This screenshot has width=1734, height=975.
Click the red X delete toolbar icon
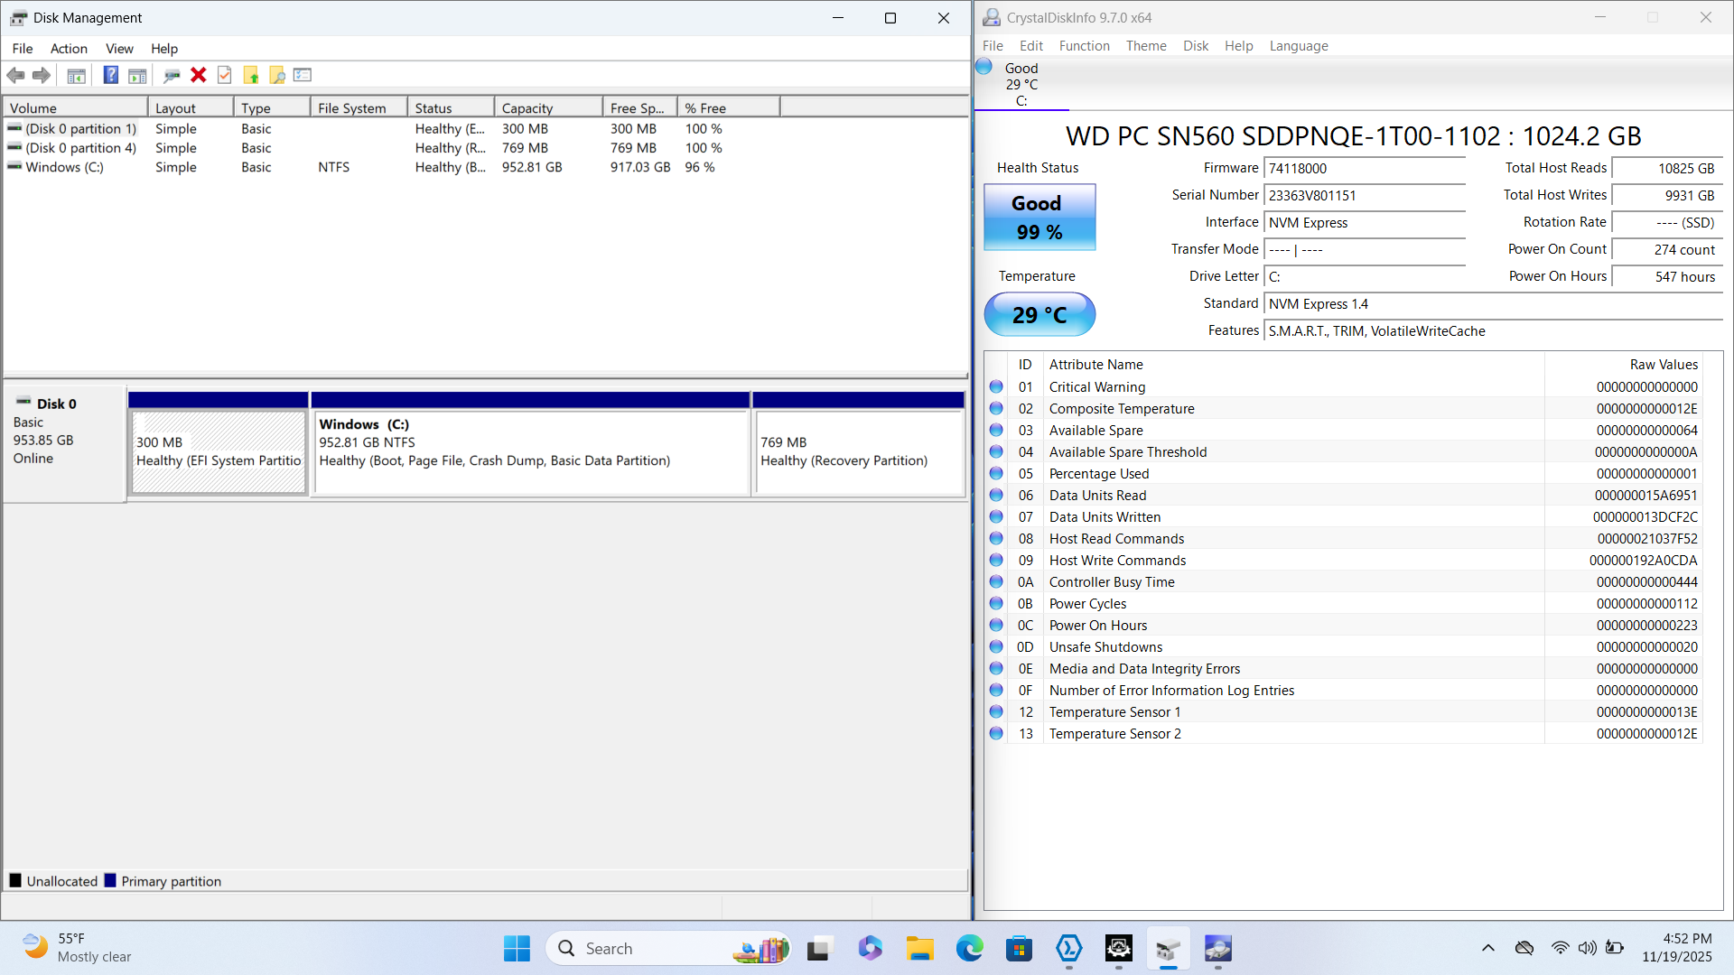tap(199, 75)
